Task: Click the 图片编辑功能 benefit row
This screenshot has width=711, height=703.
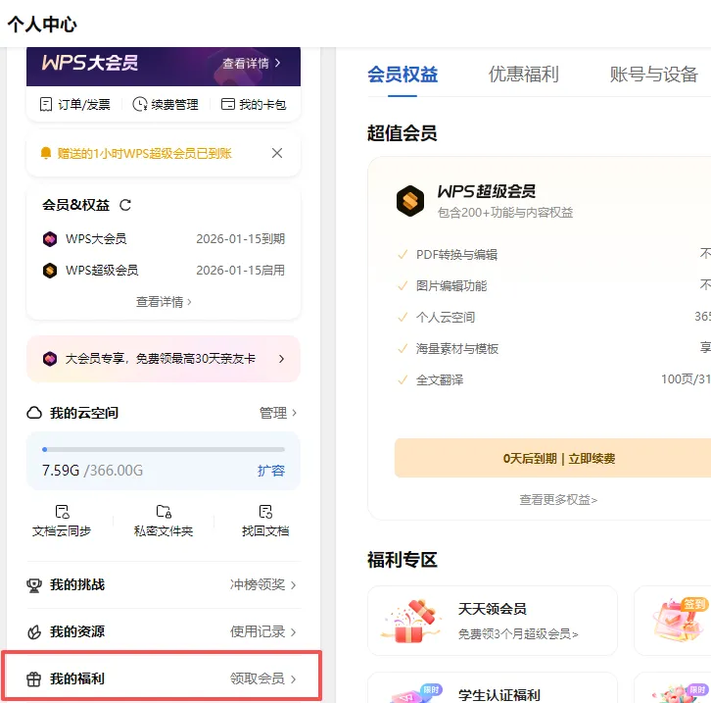Action: (553, 285)
